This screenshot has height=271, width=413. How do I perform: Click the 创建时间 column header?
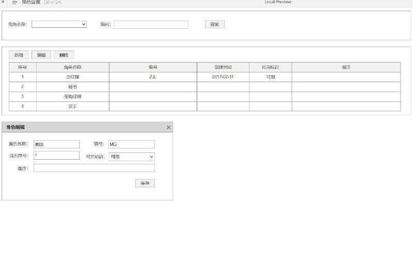[x=223, y=67]
